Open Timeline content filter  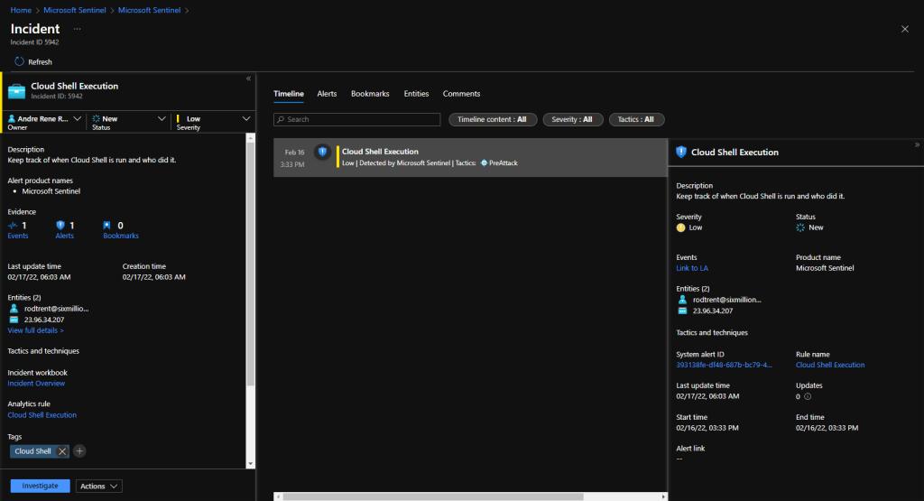493,119
